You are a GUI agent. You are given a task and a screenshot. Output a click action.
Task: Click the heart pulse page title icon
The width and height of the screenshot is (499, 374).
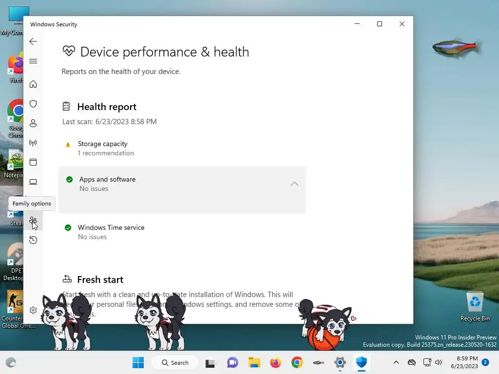(69, 51)
